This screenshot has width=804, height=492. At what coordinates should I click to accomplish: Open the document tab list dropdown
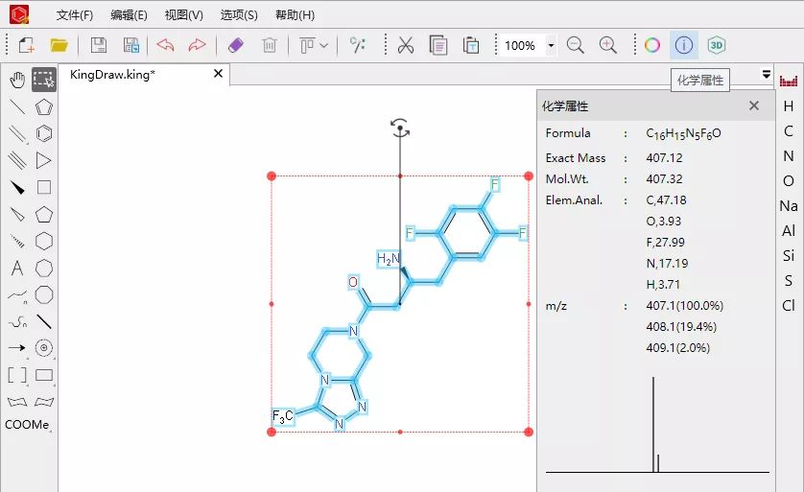click(x=766, y=75)
